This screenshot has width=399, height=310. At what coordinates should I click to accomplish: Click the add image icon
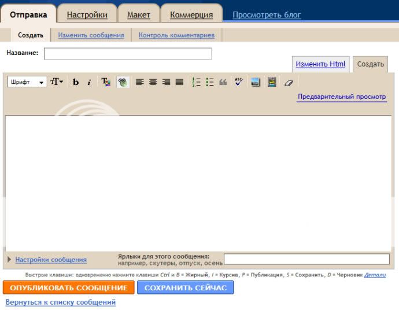tap(256, 83)
